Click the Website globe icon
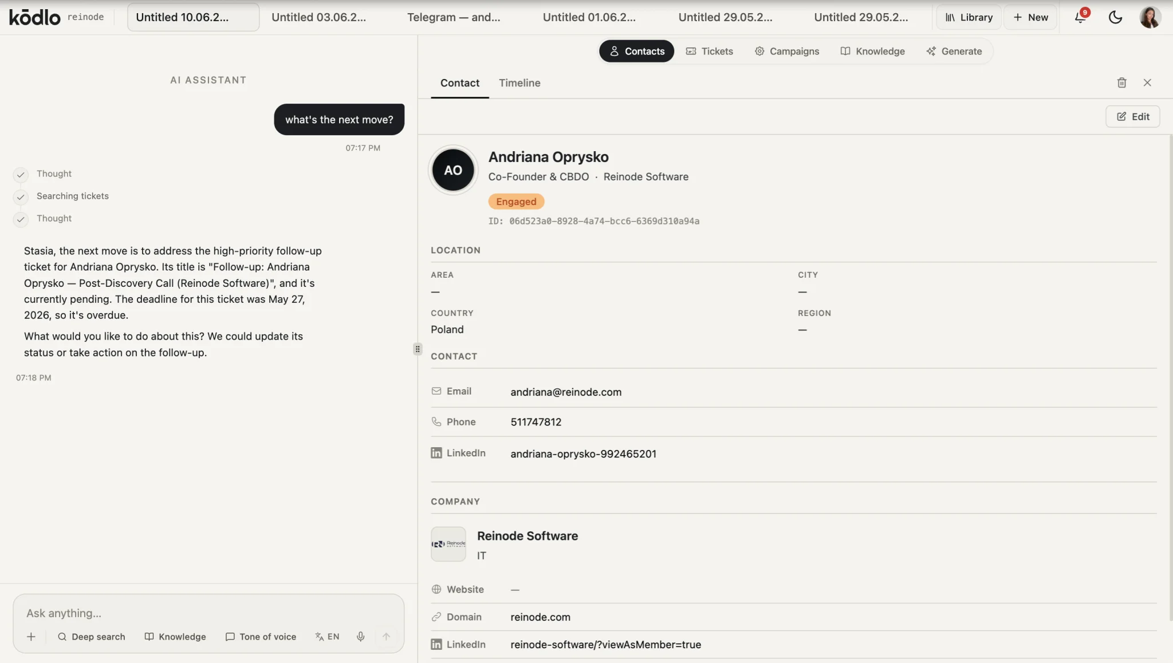The height and width of the screenshot is (663, 1173). click(x=436, y=589)
